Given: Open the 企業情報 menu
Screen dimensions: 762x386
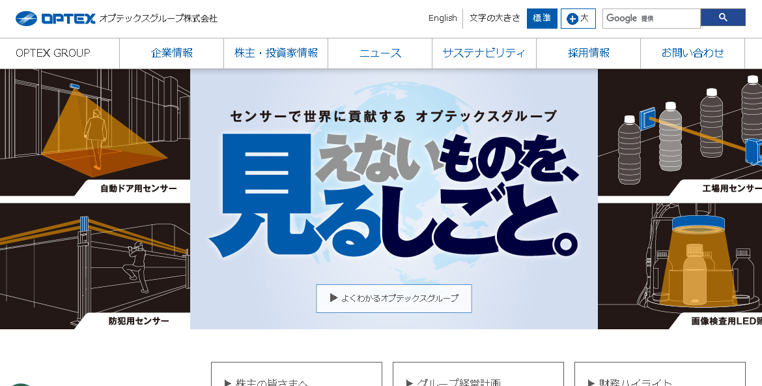Looking at the screenshot, I should click(172, 53).
